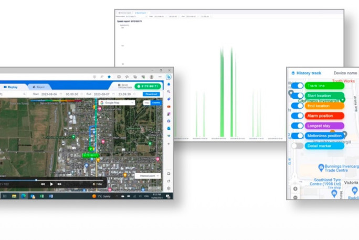The image size is (359, 240).
Task: Expand the Interest point dropdown
Action: [x=147, y=175]
